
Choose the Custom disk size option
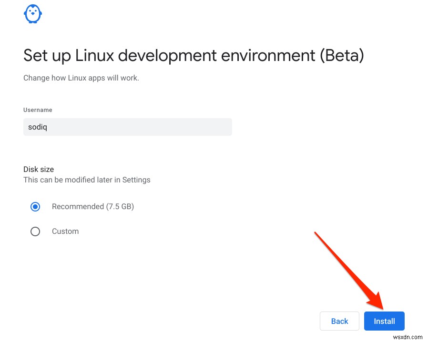(x=35, y=231)
